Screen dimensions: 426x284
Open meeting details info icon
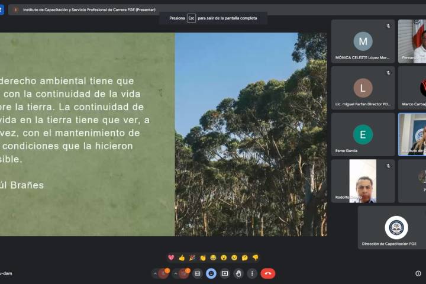[418, 273]
